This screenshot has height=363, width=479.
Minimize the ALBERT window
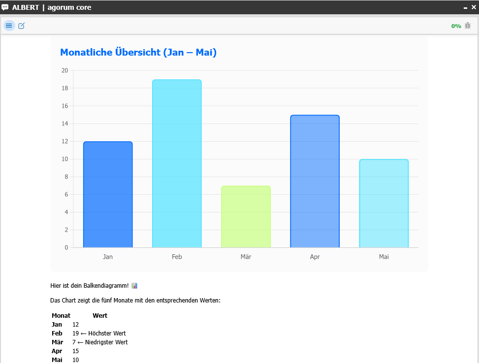tap(465, 8)
